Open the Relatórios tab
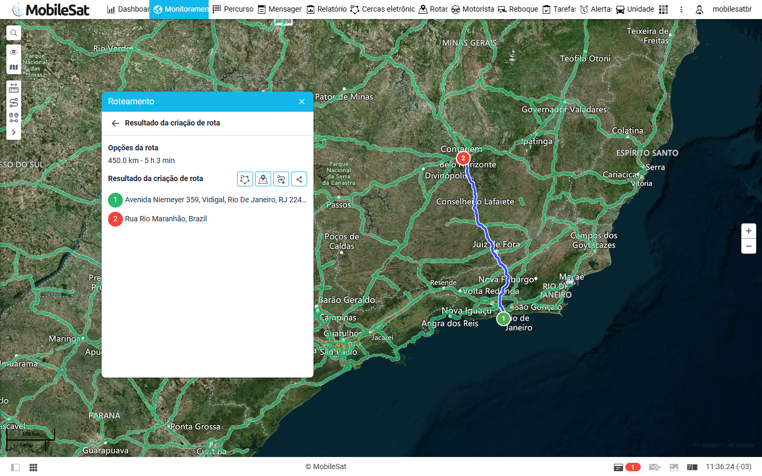This screenshot has height=476, width=762. (327, 9)
